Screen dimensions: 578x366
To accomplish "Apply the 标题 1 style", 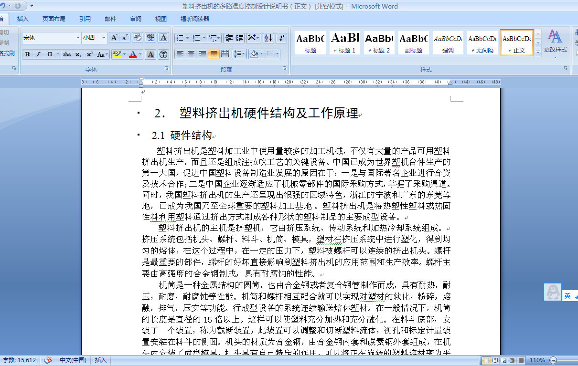I will tap(345, 43).
